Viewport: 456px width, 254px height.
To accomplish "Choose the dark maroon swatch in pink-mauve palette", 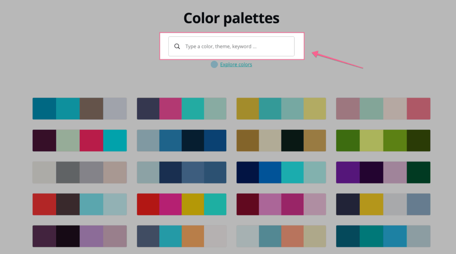I will click(x=248, y=204).
